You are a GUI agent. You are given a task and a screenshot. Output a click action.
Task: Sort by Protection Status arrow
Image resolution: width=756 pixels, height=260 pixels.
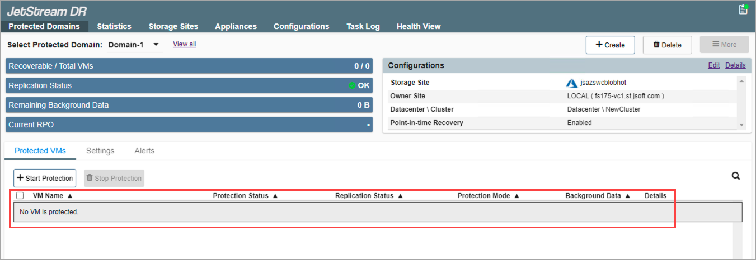point(275,196)
